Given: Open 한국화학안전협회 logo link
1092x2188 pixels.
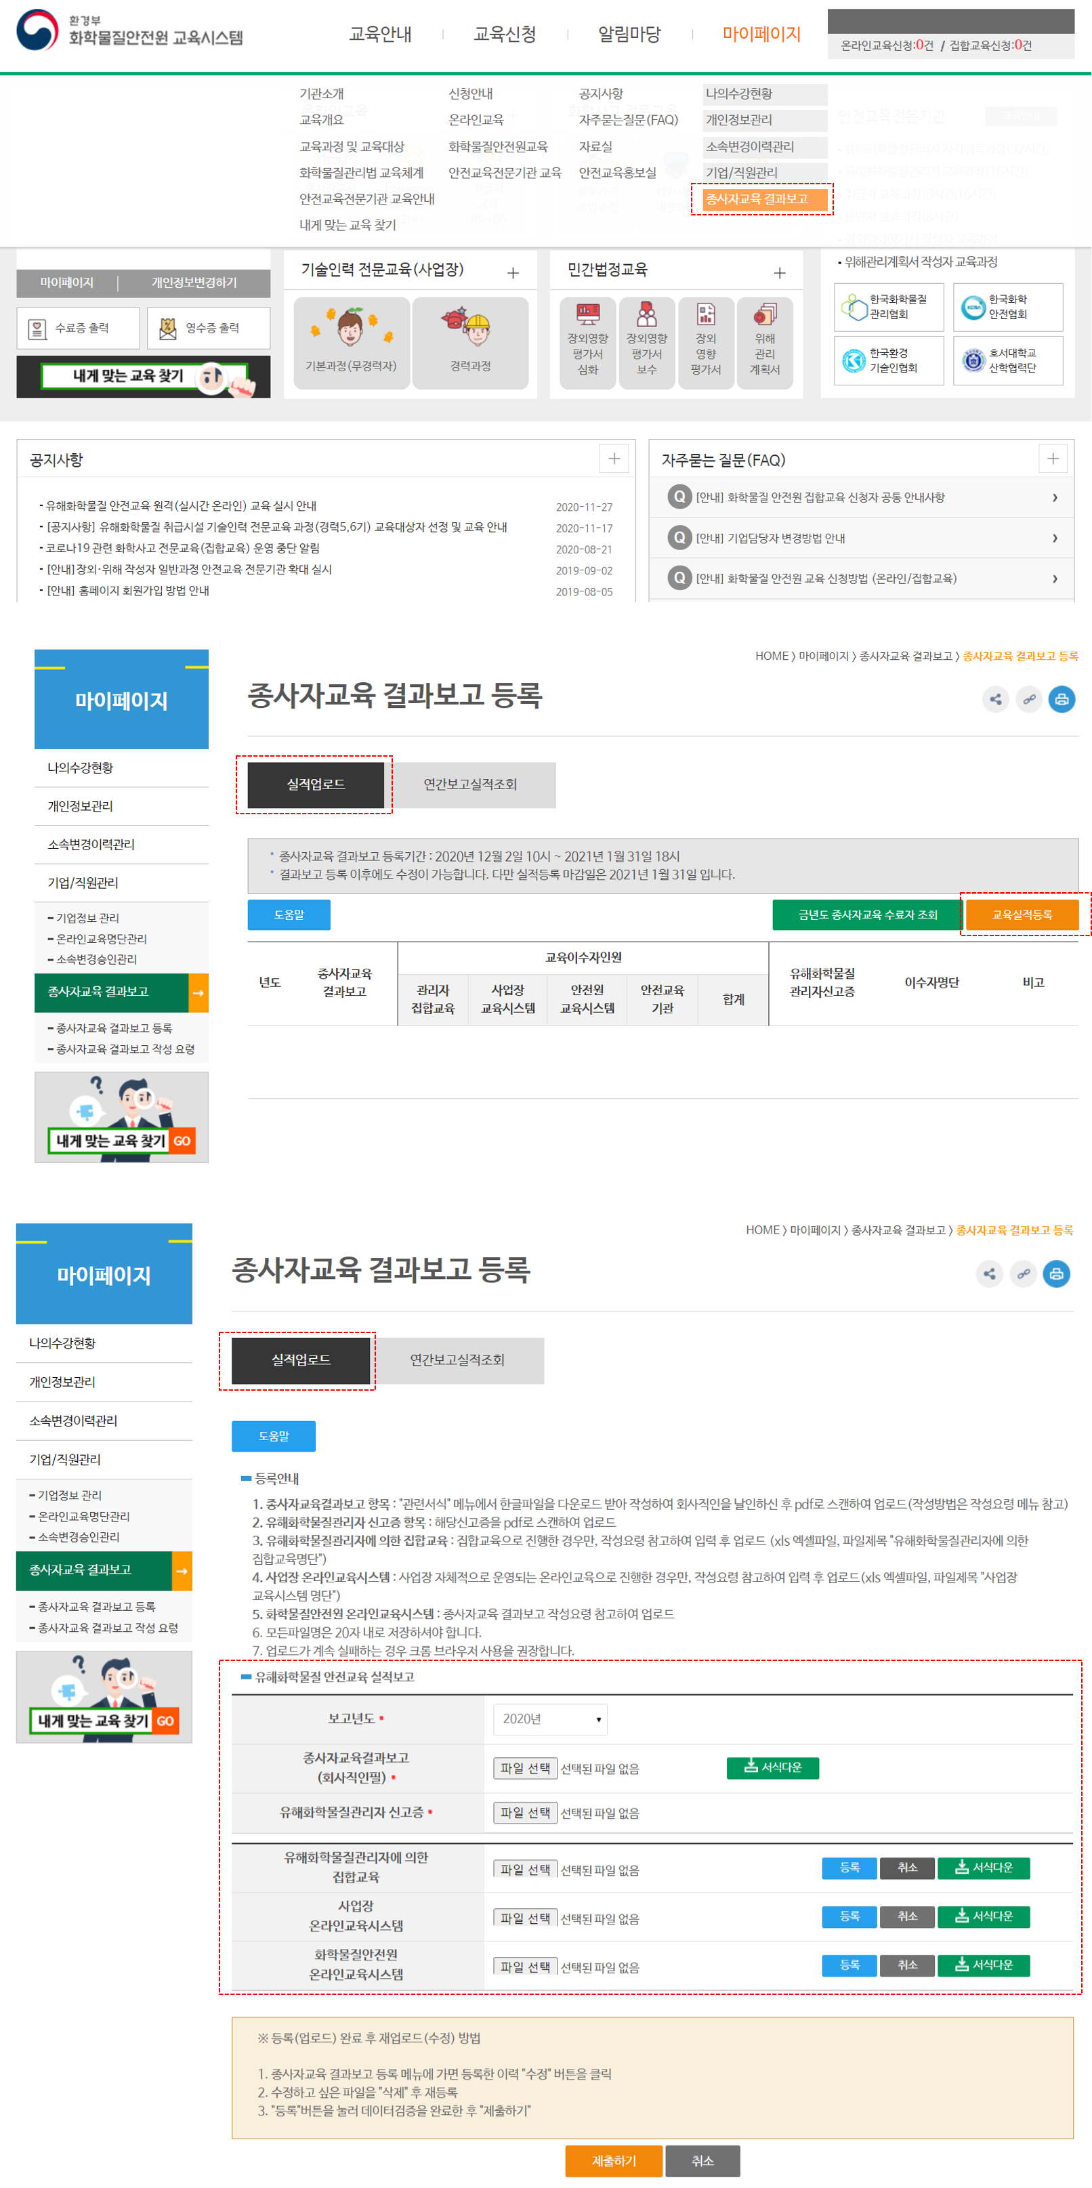Looking at the screenshot, I should [x=1008, y=308].
